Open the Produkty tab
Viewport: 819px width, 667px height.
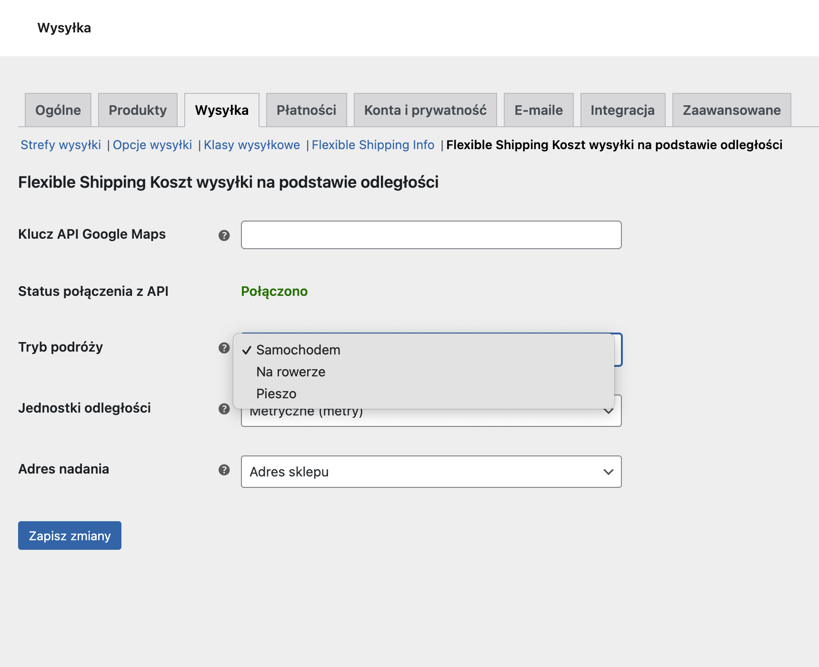click(x=138, y=110)
